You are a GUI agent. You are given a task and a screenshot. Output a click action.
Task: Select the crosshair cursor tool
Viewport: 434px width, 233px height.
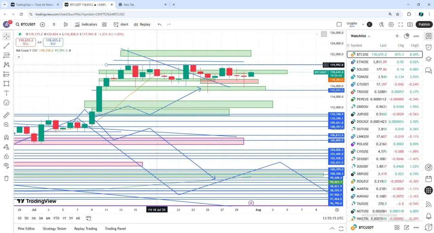(6, 36)
